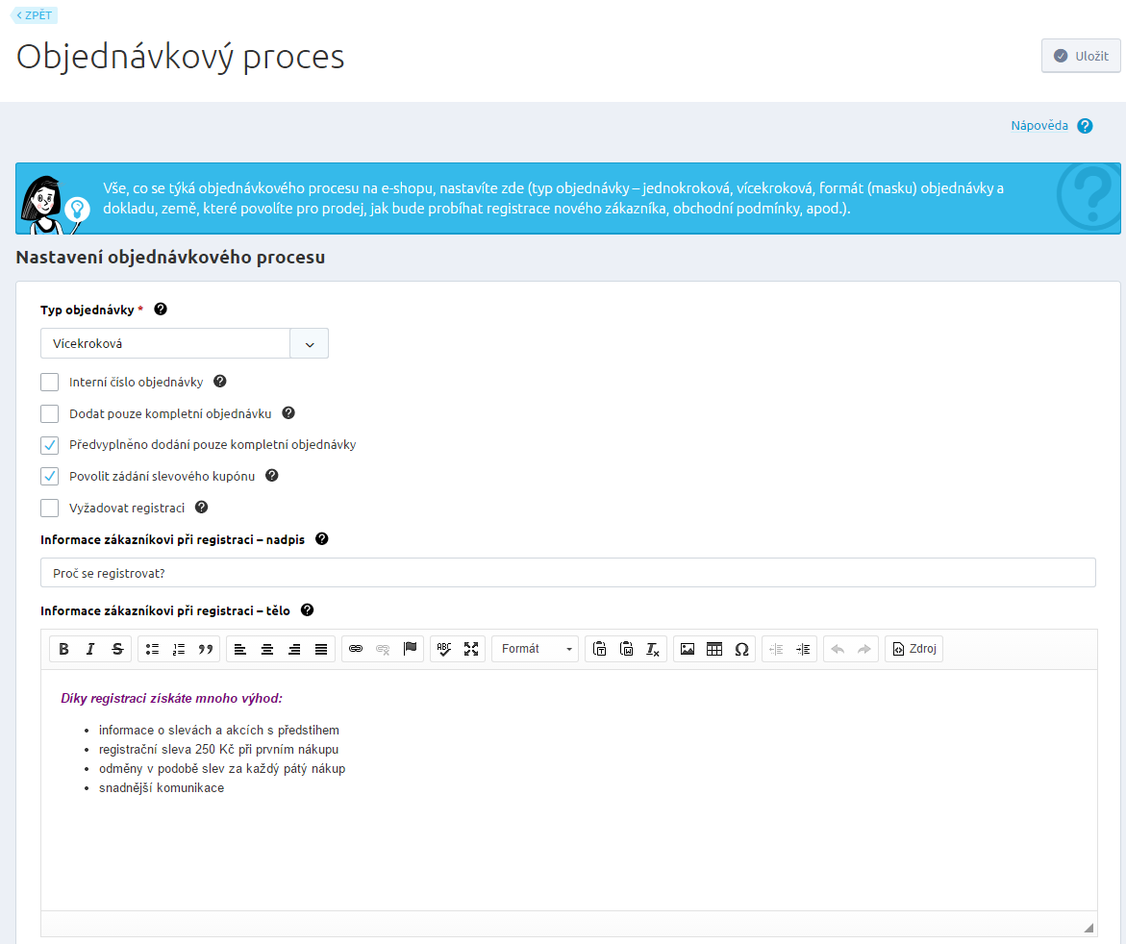Switch editor to Zdroj source view
This screenshot has width=1126, height=944.
[914, 649]
